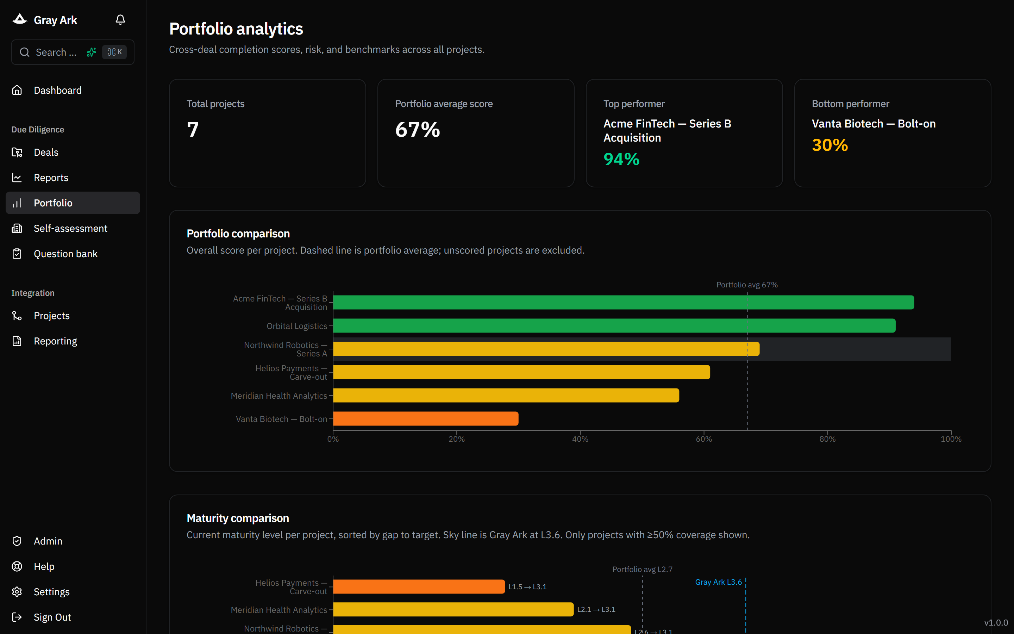Click the Admin shield icon
Image resolution: width=1014 pixels, height=634 pixels.
pyautogui.click(x=17, y=541)
